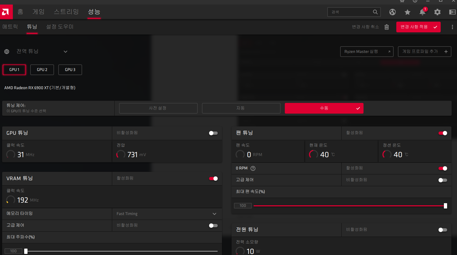This screenshot has height=255, width=457.
Task: Select GPU 2
Action: pos(42,70)
